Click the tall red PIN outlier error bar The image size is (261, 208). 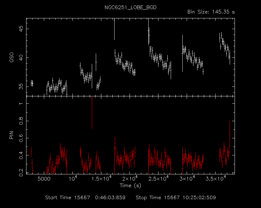click(x=92, y=113)
